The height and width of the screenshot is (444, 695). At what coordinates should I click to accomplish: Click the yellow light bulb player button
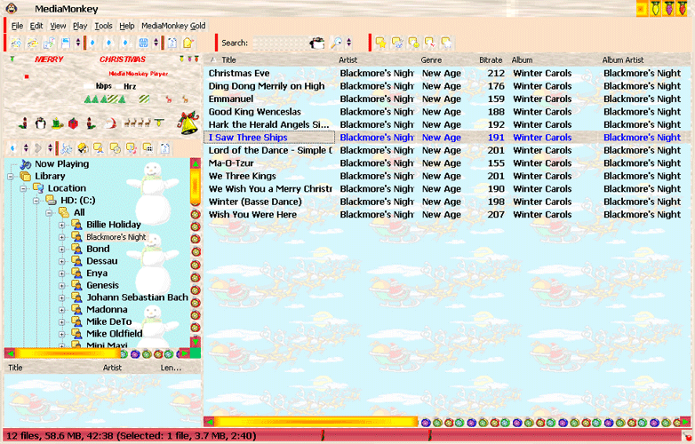coord(159,123)
